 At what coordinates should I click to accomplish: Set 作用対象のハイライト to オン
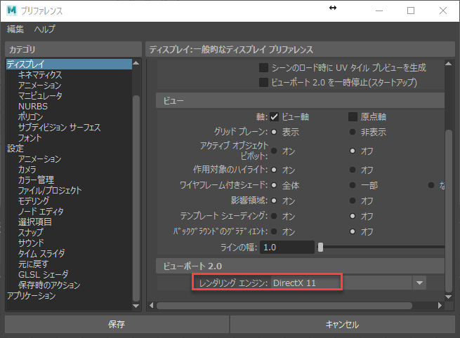[x=274, y=170]
